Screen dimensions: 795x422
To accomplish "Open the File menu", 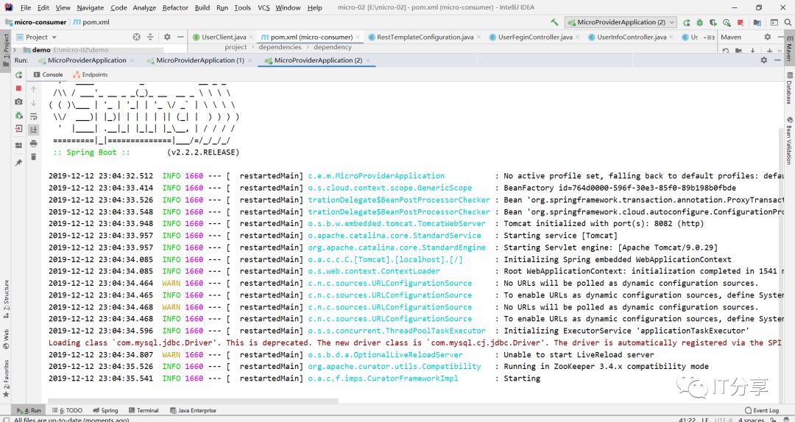I will pos(25,7).
